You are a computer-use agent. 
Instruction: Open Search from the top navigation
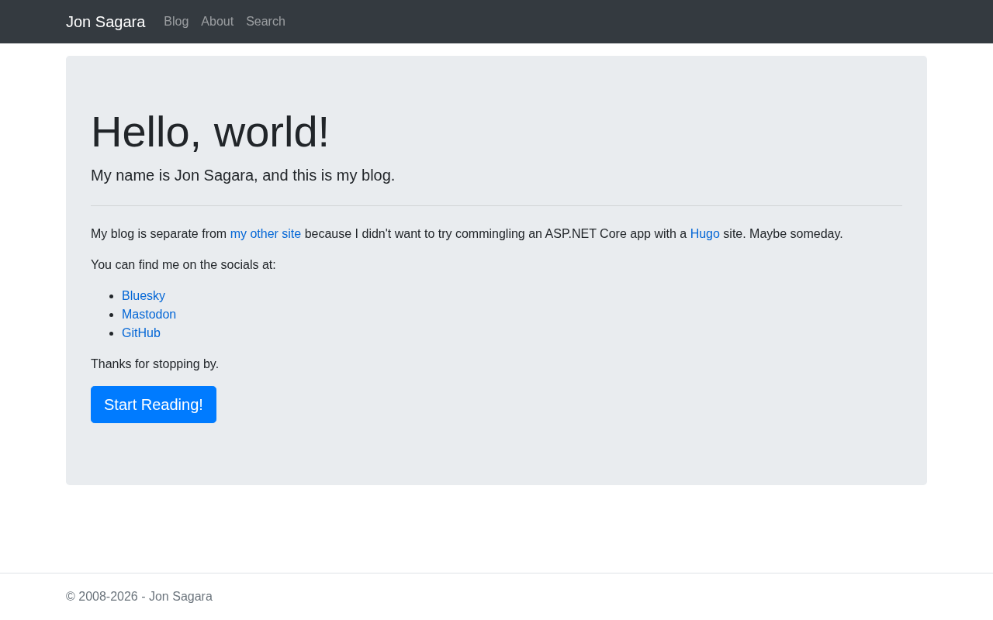(265, 22)
